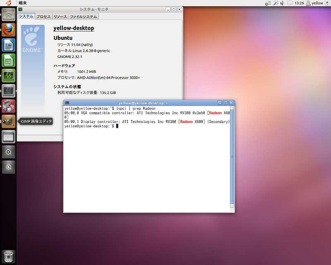Switch to リソース tab
The height and width of the screenshot is (265, 331).
[x=60, y=17]
